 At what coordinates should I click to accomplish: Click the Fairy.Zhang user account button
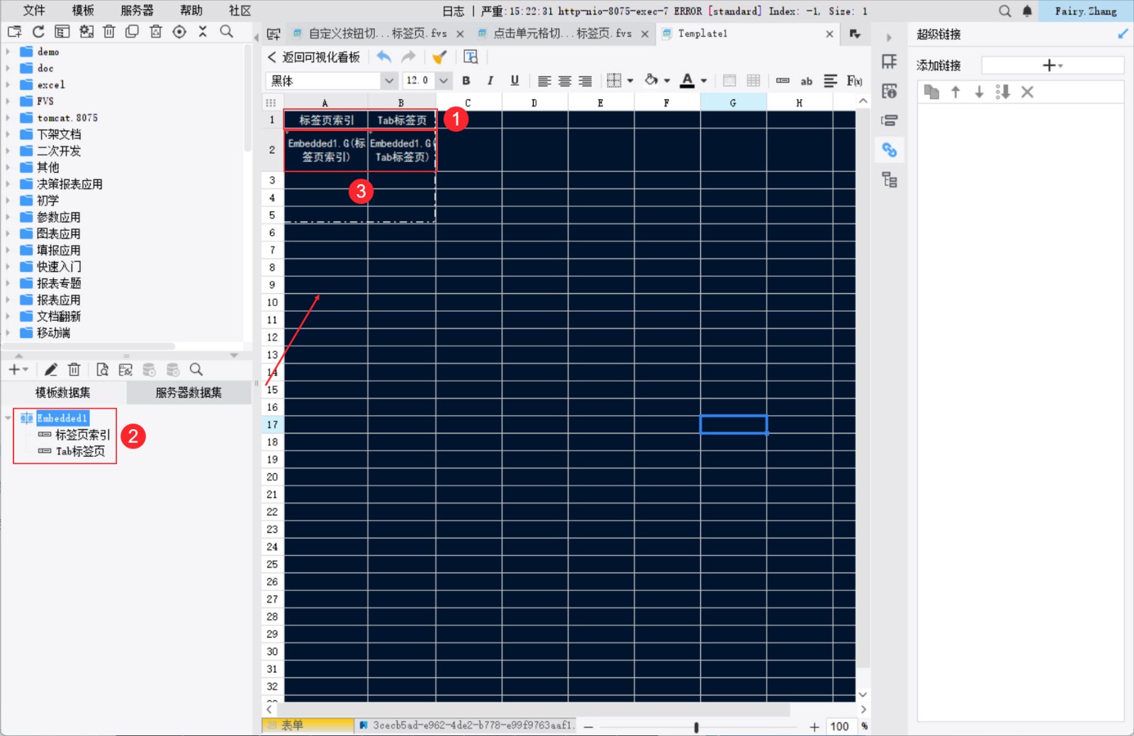click(1085, 11)
